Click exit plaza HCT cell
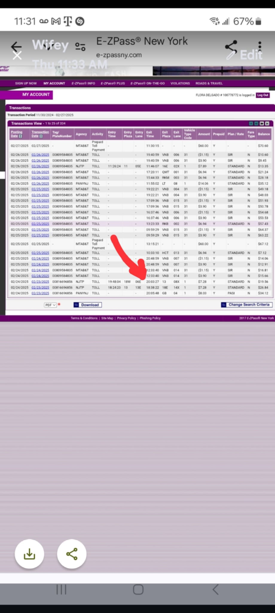 [x=165, y=253]
